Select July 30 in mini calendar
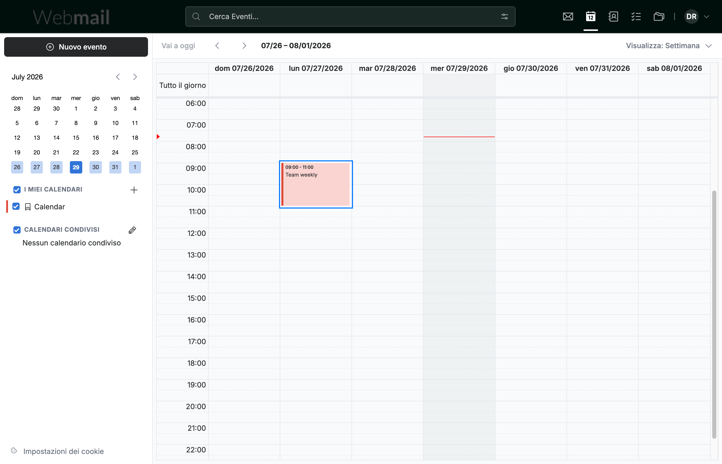Viewport: 722px width, 464px height. [x=95, y=167]
